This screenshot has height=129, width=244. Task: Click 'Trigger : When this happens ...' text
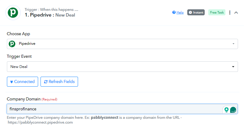click(x=51, y=10)
